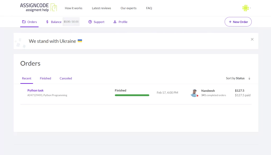271x155 pixels.
Task: Open the Balance section
Action: pyautogui.click(x=56, y=22)
